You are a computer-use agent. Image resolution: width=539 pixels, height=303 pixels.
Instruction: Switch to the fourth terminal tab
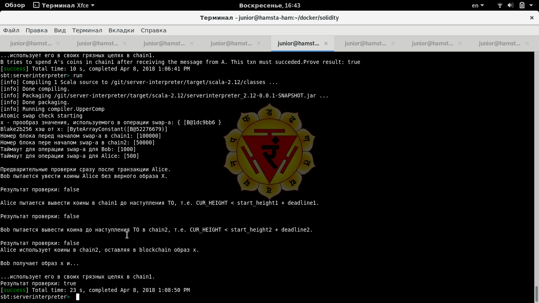(232, 43)
